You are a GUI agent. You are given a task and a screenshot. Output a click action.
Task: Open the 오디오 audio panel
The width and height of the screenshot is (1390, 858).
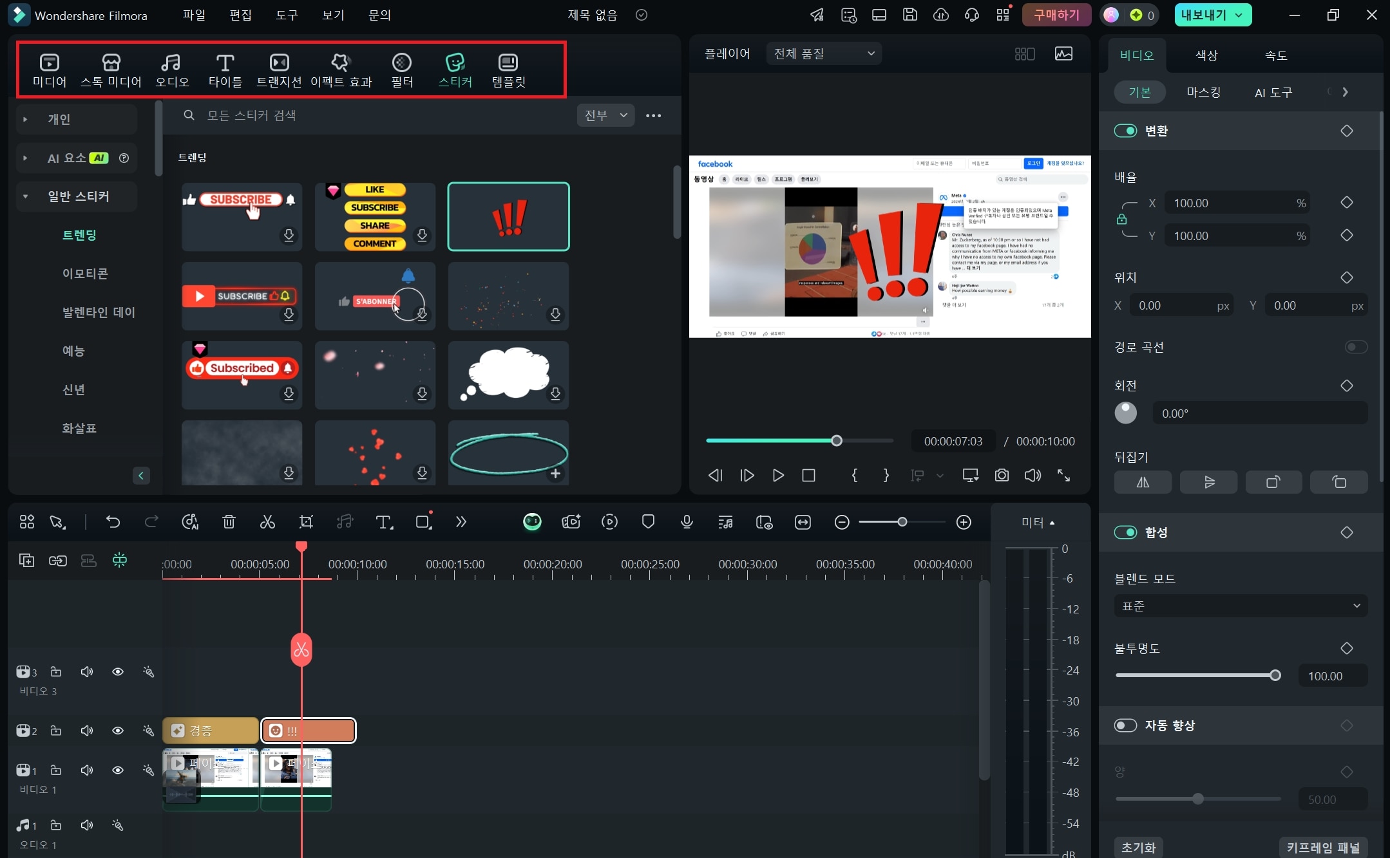[x=172, y=71]
